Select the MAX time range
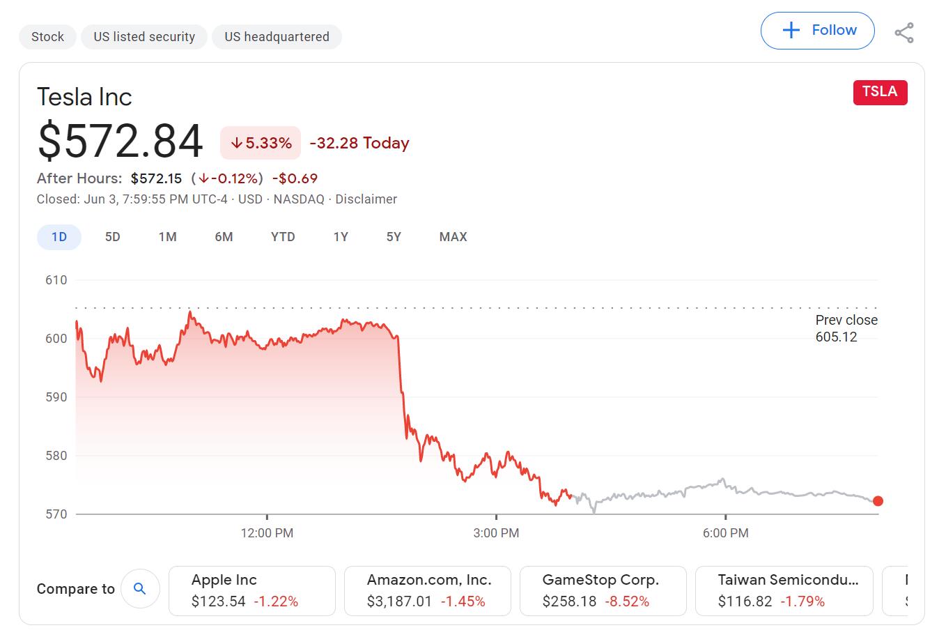Screen dimensions: 946x637 point(453,237)
